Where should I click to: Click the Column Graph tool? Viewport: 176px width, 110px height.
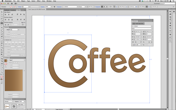point(2,63)
